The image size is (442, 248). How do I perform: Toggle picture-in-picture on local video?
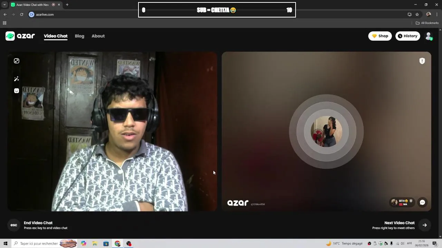click(x=17, y=61)
